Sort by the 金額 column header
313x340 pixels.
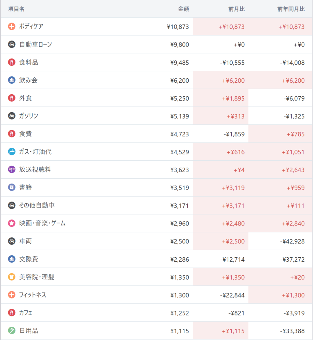coord(183,9)
